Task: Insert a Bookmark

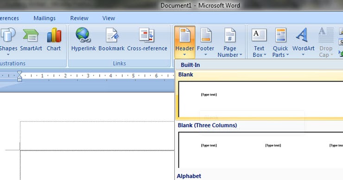Action: 112,40
